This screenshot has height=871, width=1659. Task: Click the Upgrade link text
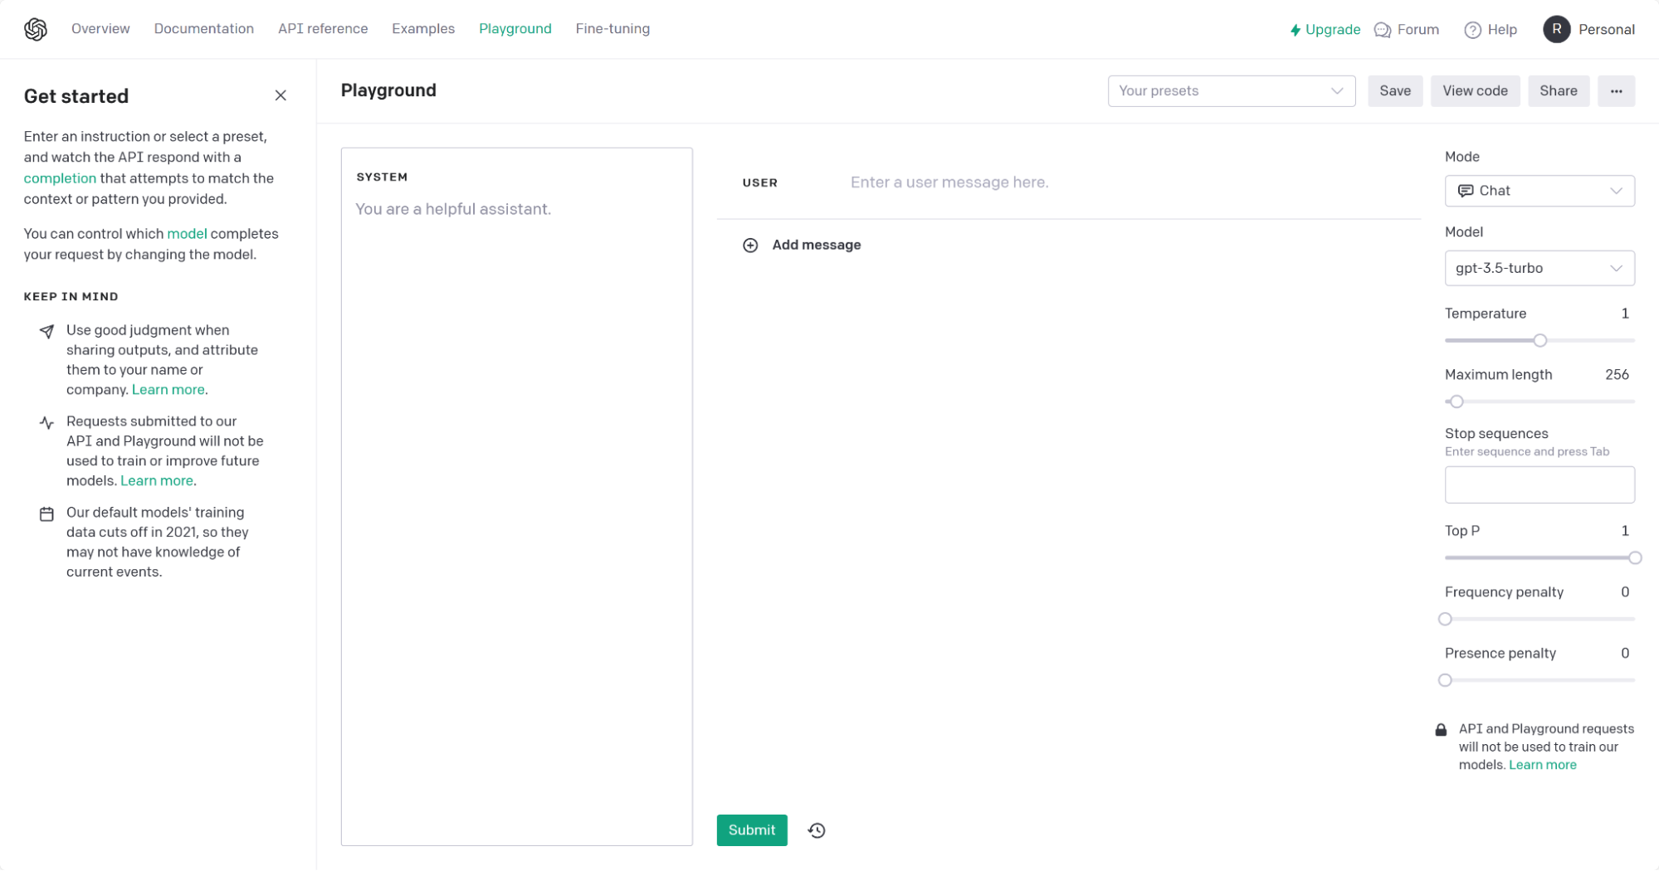tap(1333, 30)
